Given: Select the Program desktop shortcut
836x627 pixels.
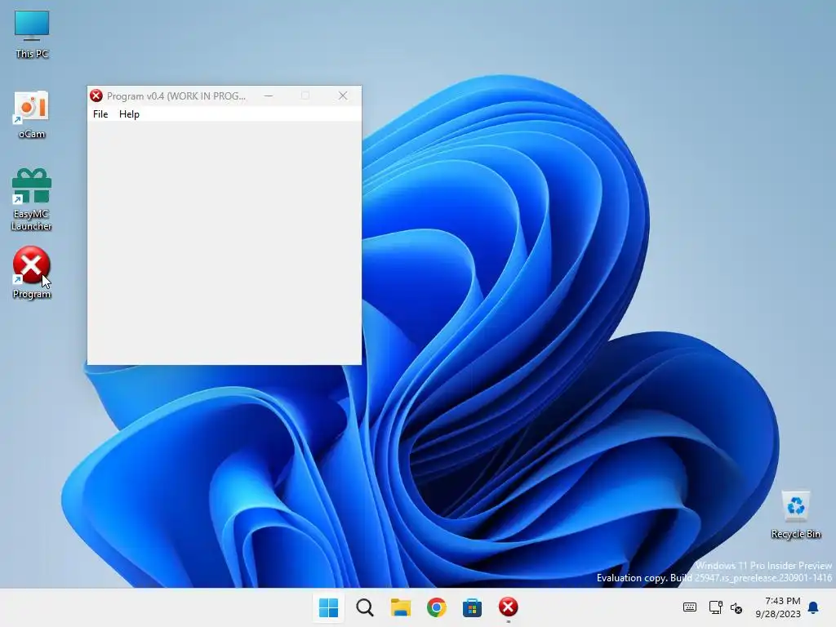Looking at the screenshot, I should pos(32,273).
